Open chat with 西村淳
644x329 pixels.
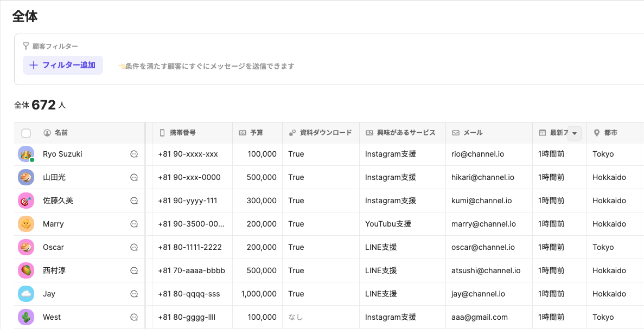point(134,270)
